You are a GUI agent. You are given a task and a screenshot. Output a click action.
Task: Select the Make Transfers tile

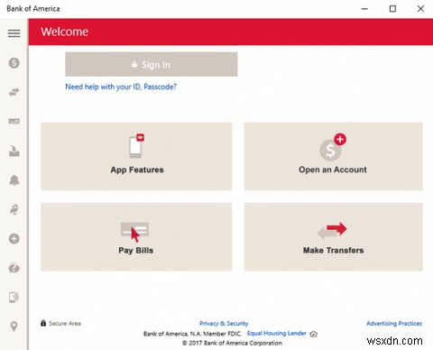tap(333, 237)
